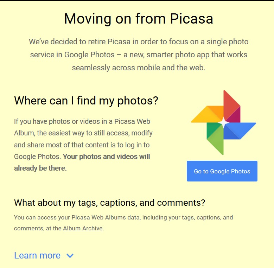This screenshot has height=268, width=274.
Task: Click the Google Photos pinwheel logo
Action: click(223, 122)
